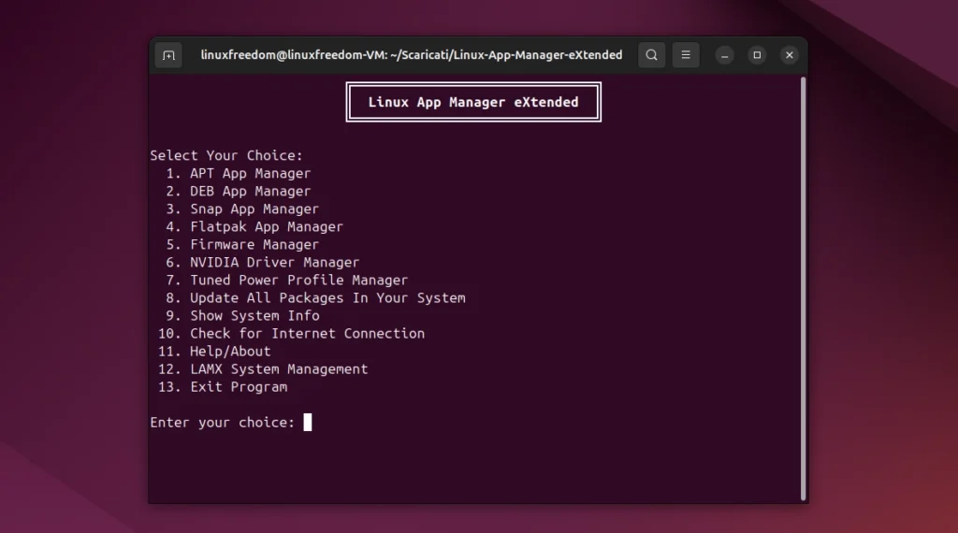Click the '5. Firmware Manager' entry
Image resolution: width=958 pixels, height=533 pixels.
[242, 244]
